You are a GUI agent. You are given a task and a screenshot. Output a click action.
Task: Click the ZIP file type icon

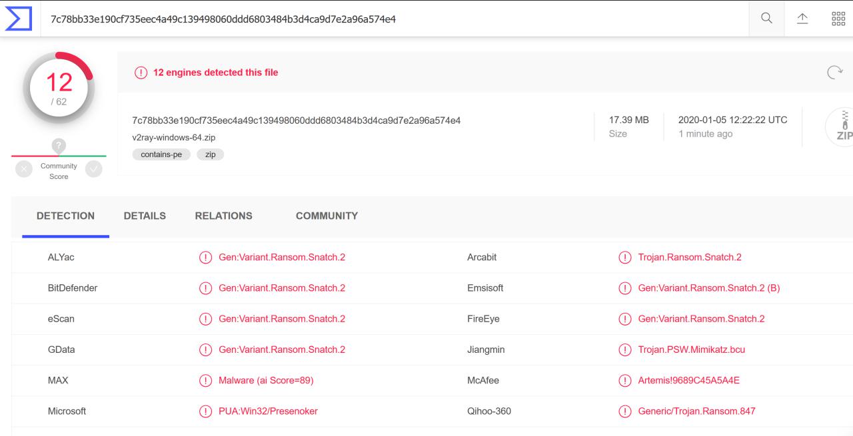840,126
